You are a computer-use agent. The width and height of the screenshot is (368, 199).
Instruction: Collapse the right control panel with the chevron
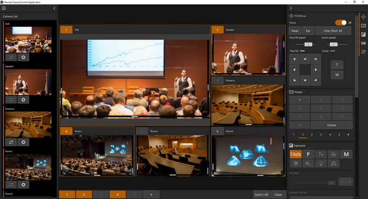(291, 8)
